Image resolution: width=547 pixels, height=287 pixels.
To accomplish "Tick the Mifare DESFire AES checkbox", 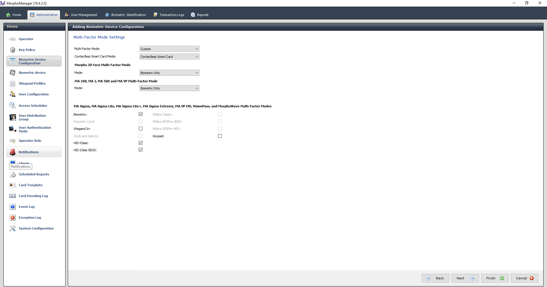I will pos(220,129).
